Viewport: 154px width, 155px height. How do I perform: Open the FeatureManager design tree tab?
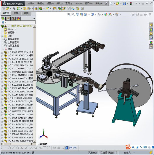(3, 19)
